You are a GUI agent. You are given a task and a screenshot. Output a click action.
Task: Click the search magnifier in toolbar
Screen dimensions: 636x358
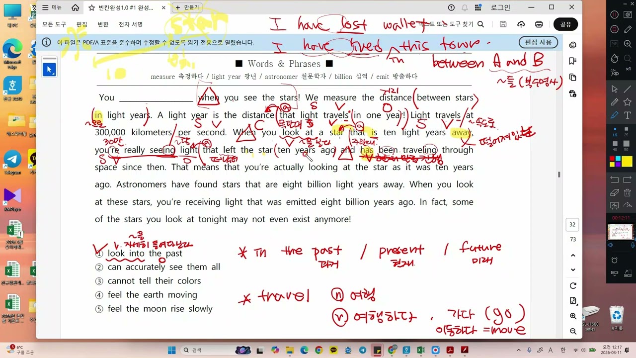[480, 24]
